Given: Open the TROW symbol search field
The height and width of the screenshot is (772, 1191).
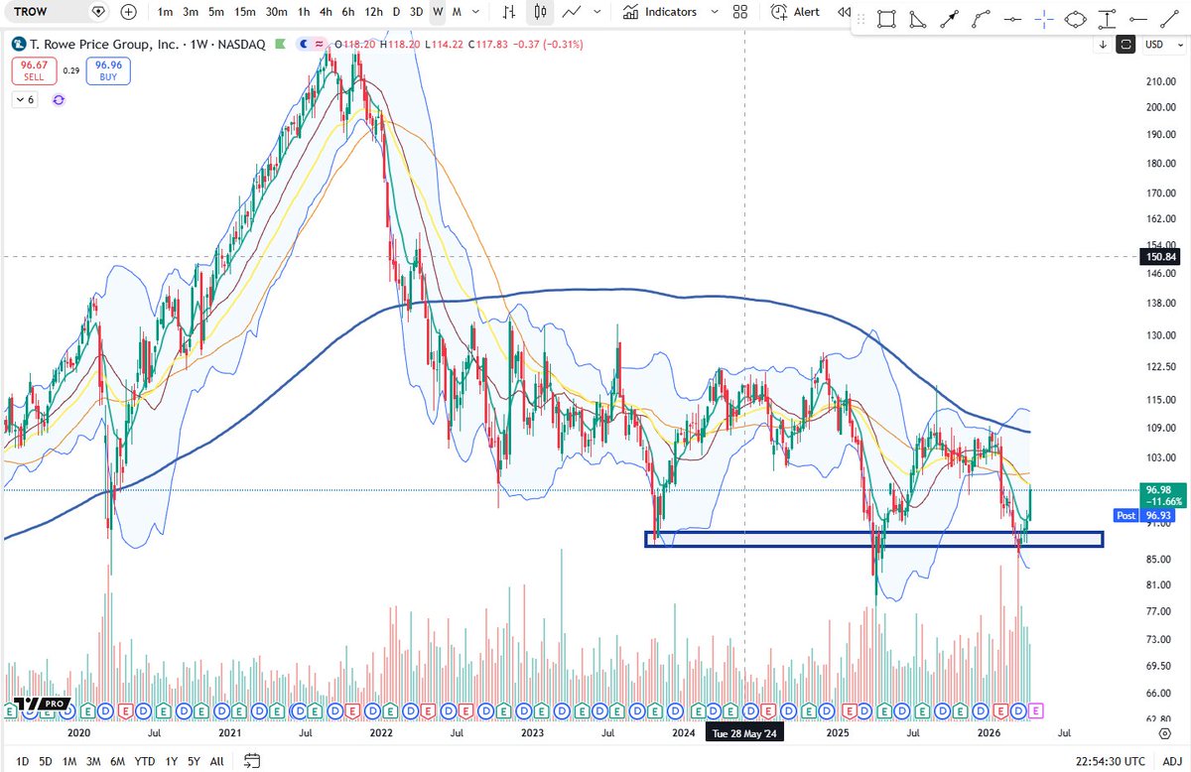Looking at the screenshot, I should pos(56,12).
